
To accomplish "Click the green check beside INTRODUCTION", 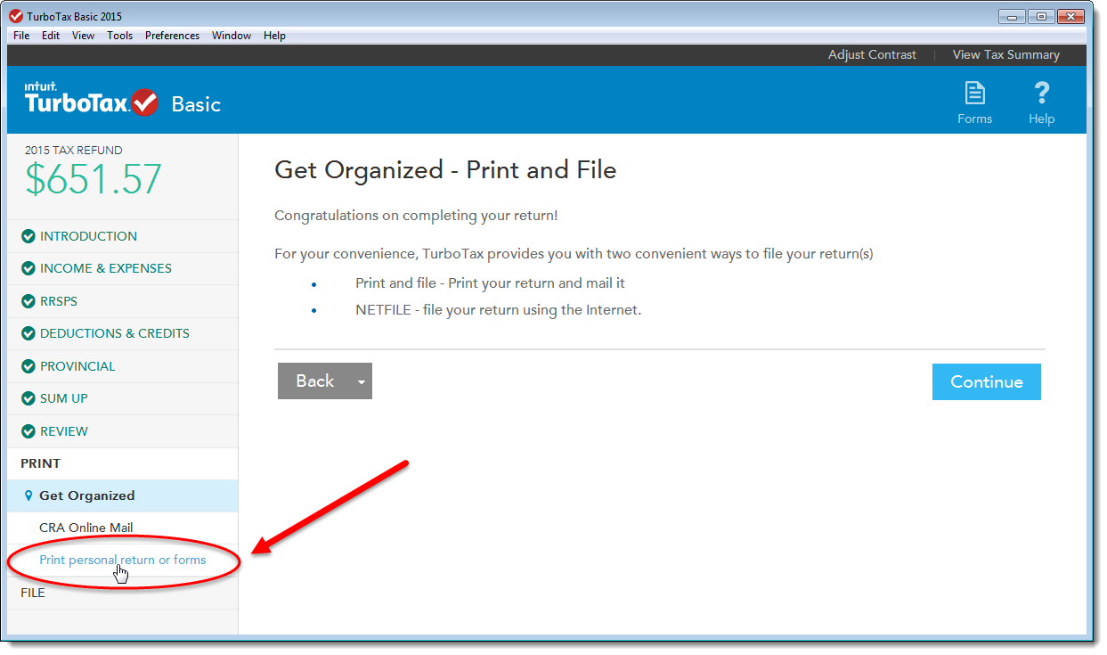I will 28,236.
